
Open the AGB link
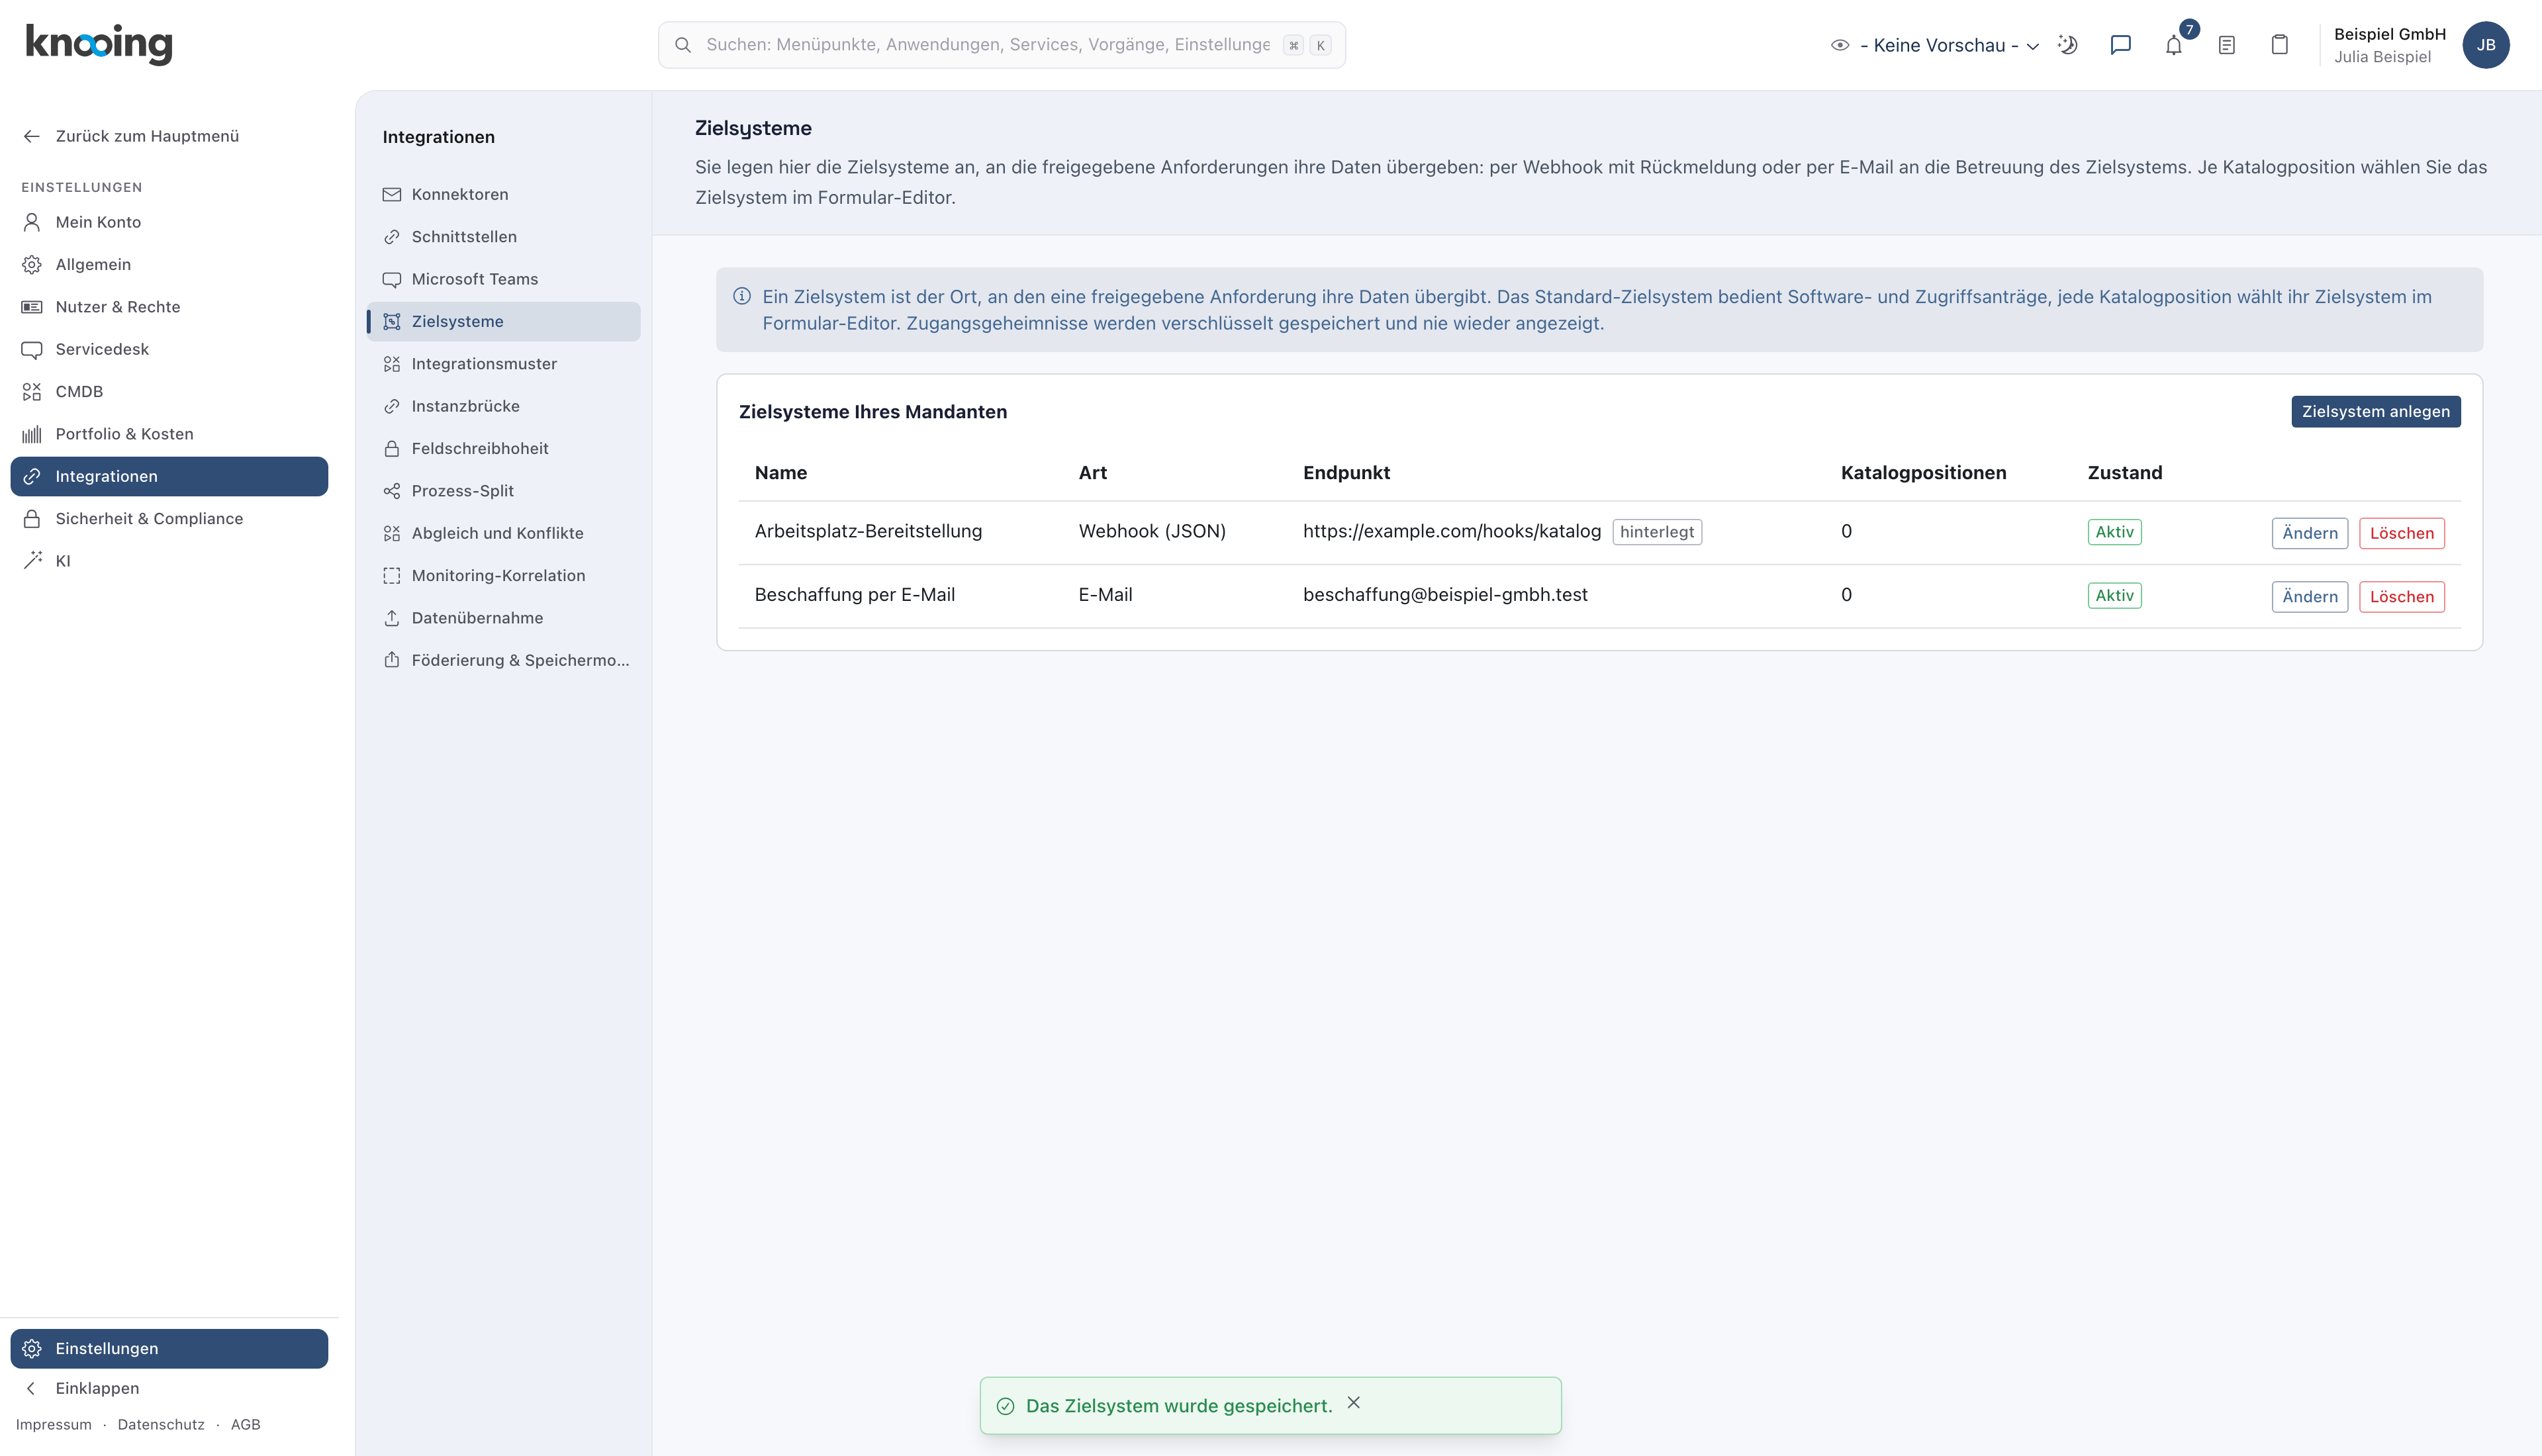[x=245, y=1425]
